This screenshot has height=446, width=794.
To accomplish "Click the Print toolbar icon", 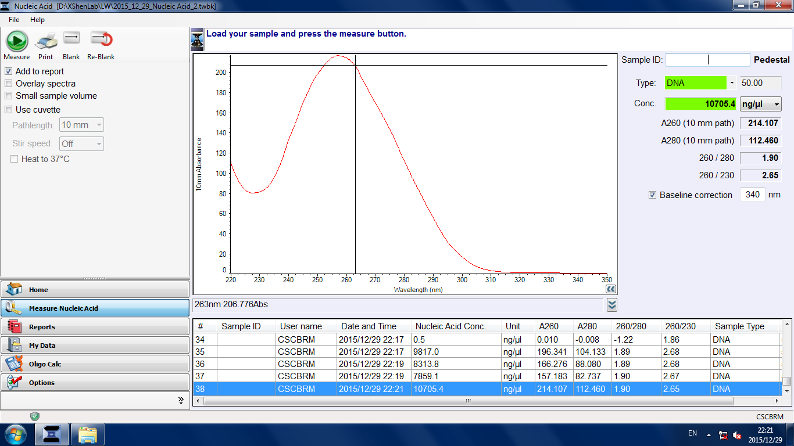I will click(x=46, y=42).
